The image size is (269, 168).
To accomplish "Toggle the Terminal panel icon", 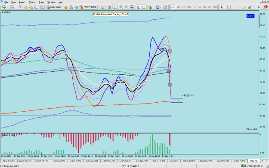I will click(37, 7).
